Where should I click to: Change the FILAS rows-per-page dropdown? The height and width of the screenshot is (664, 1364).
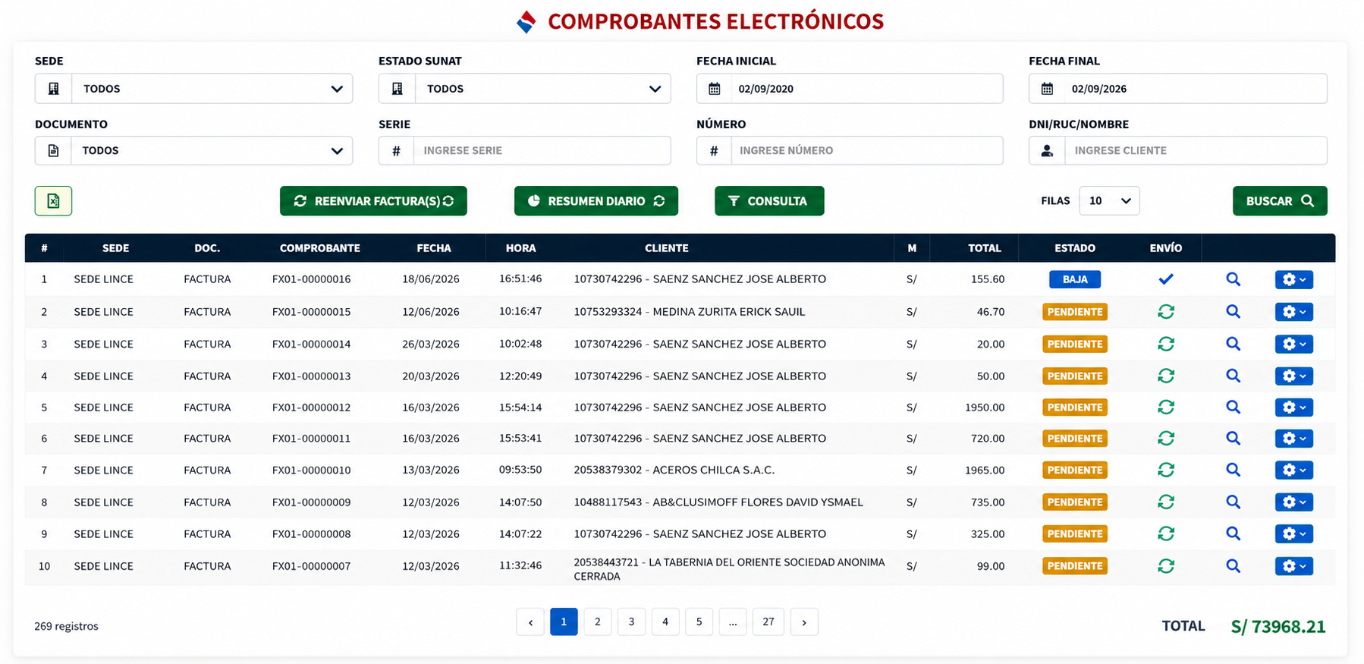coord(1109,201)
